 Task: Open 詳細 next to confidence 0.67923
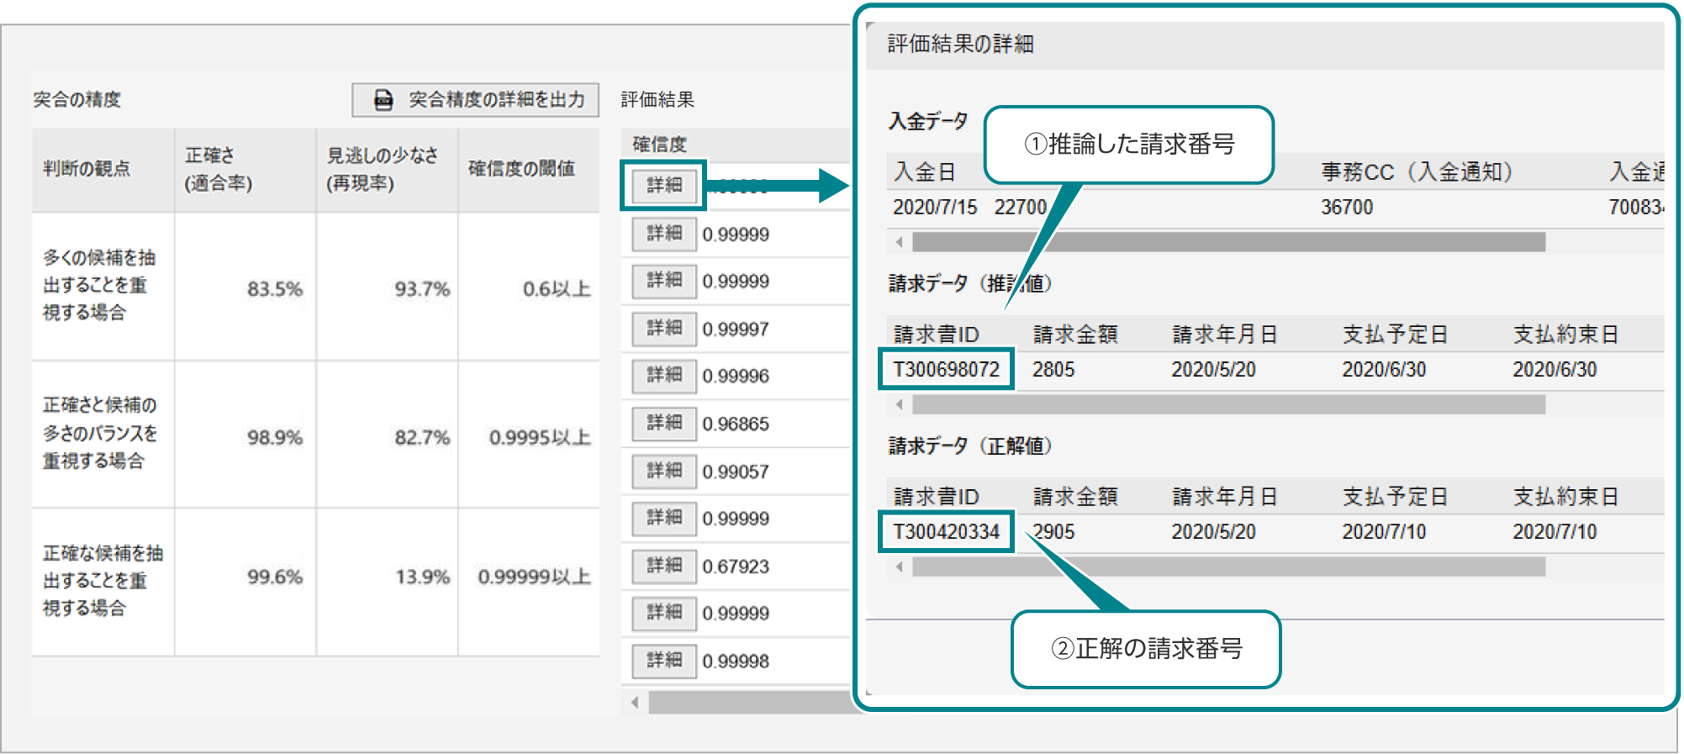click(x=664, y=566)
